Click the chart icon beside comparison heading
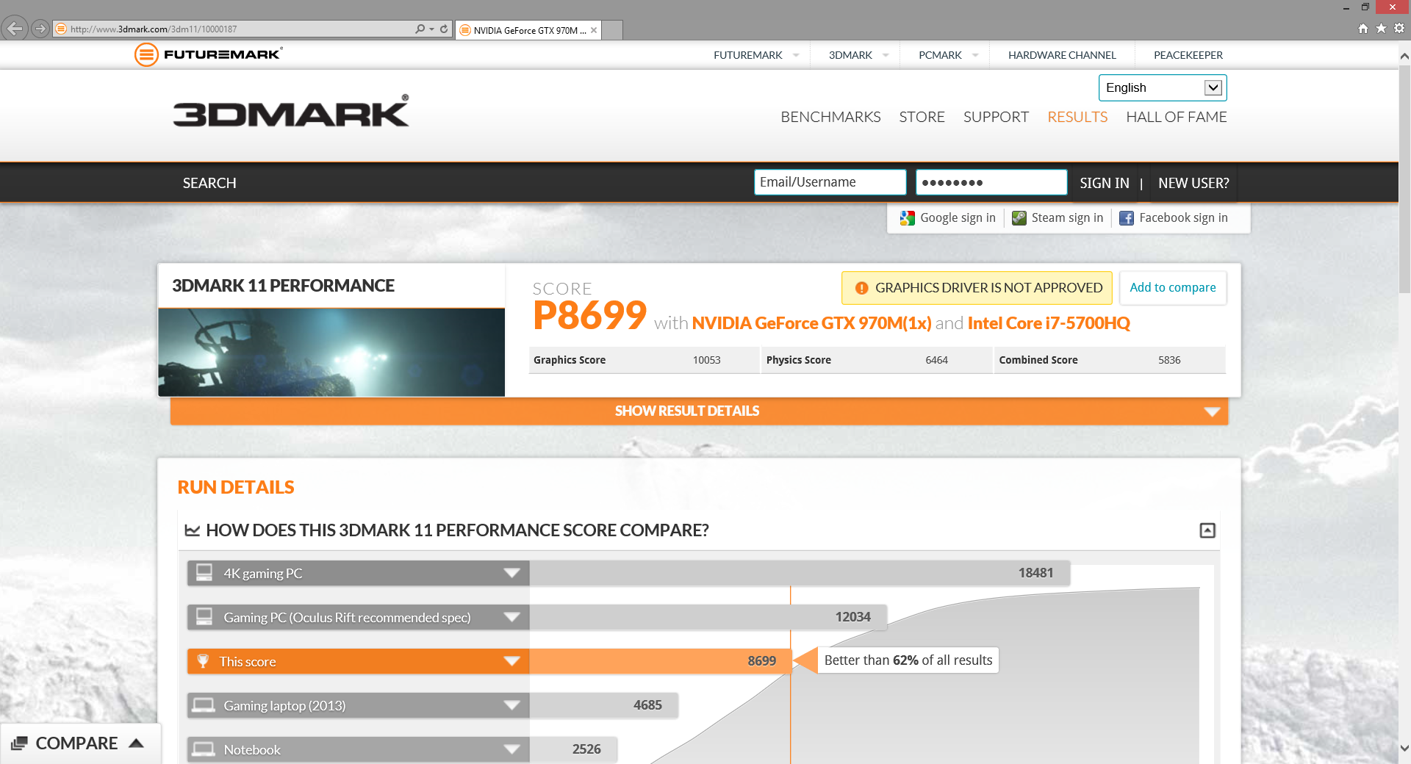The width and height of the screenshot is (1411, 764). click(193, 530)
